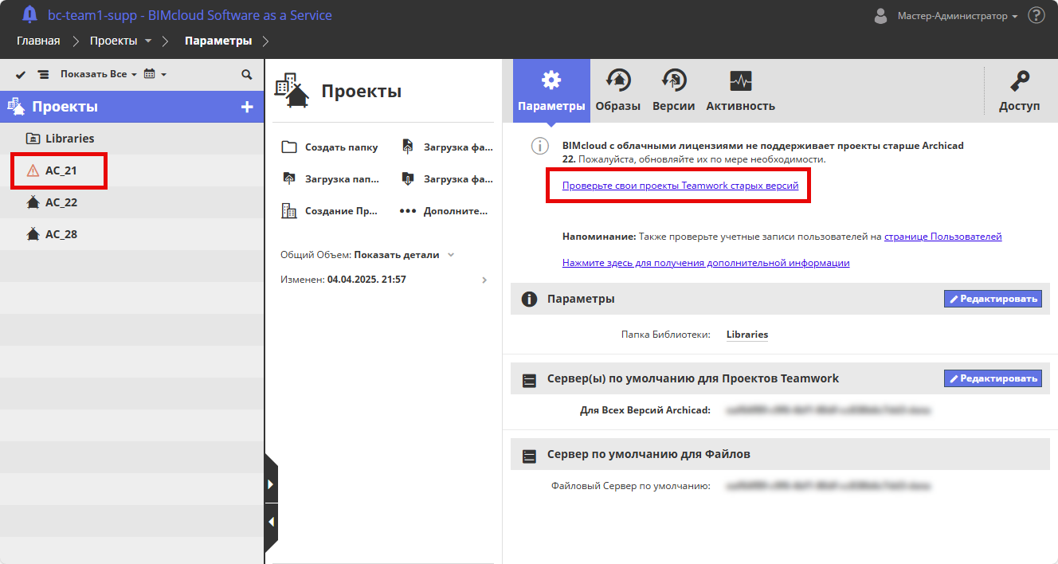Open the Нажмите здесь для получения дополнительной информации link

point(706,262)
